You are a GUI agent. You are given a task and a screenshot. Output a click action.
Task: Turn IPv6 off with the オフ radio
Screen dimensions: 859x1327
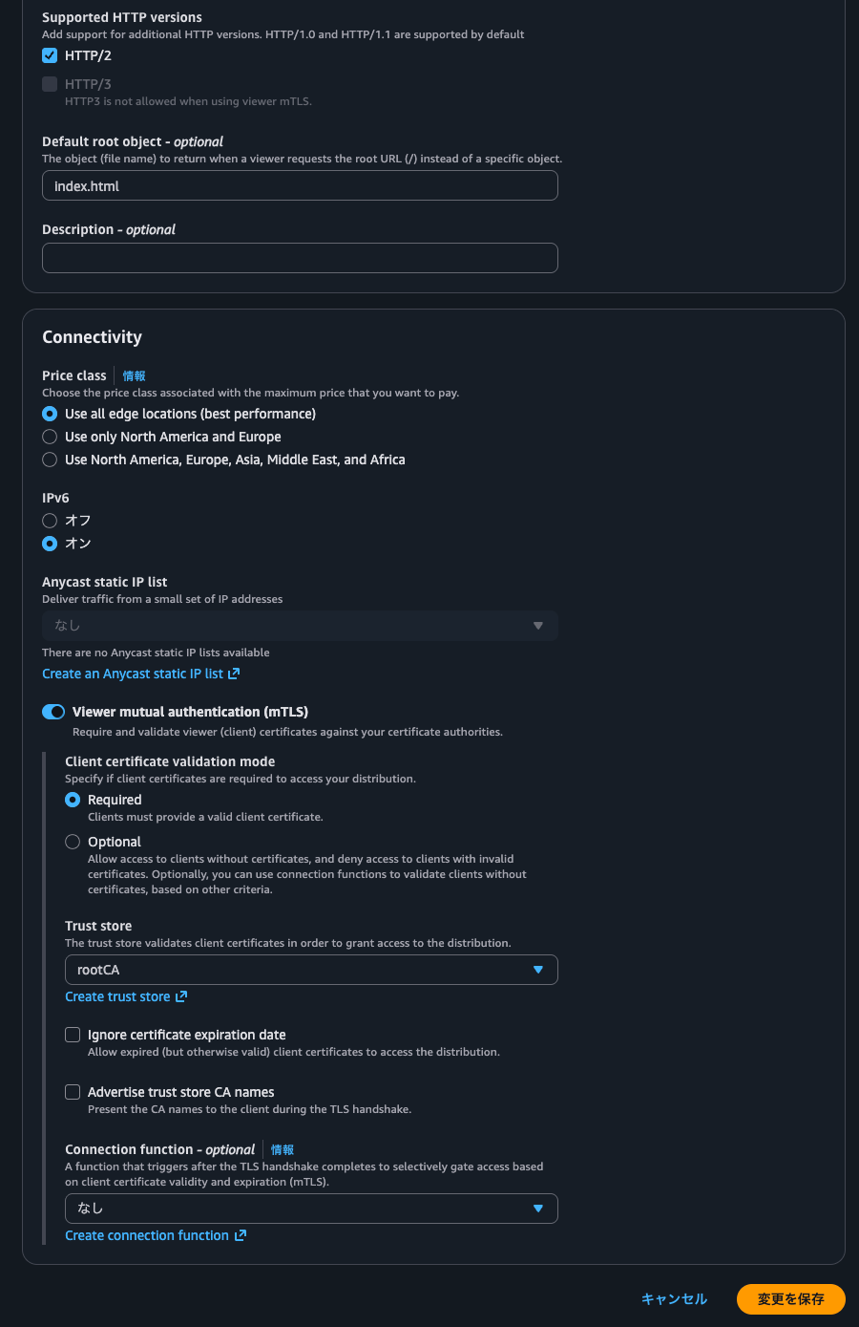tap(50, 521)
